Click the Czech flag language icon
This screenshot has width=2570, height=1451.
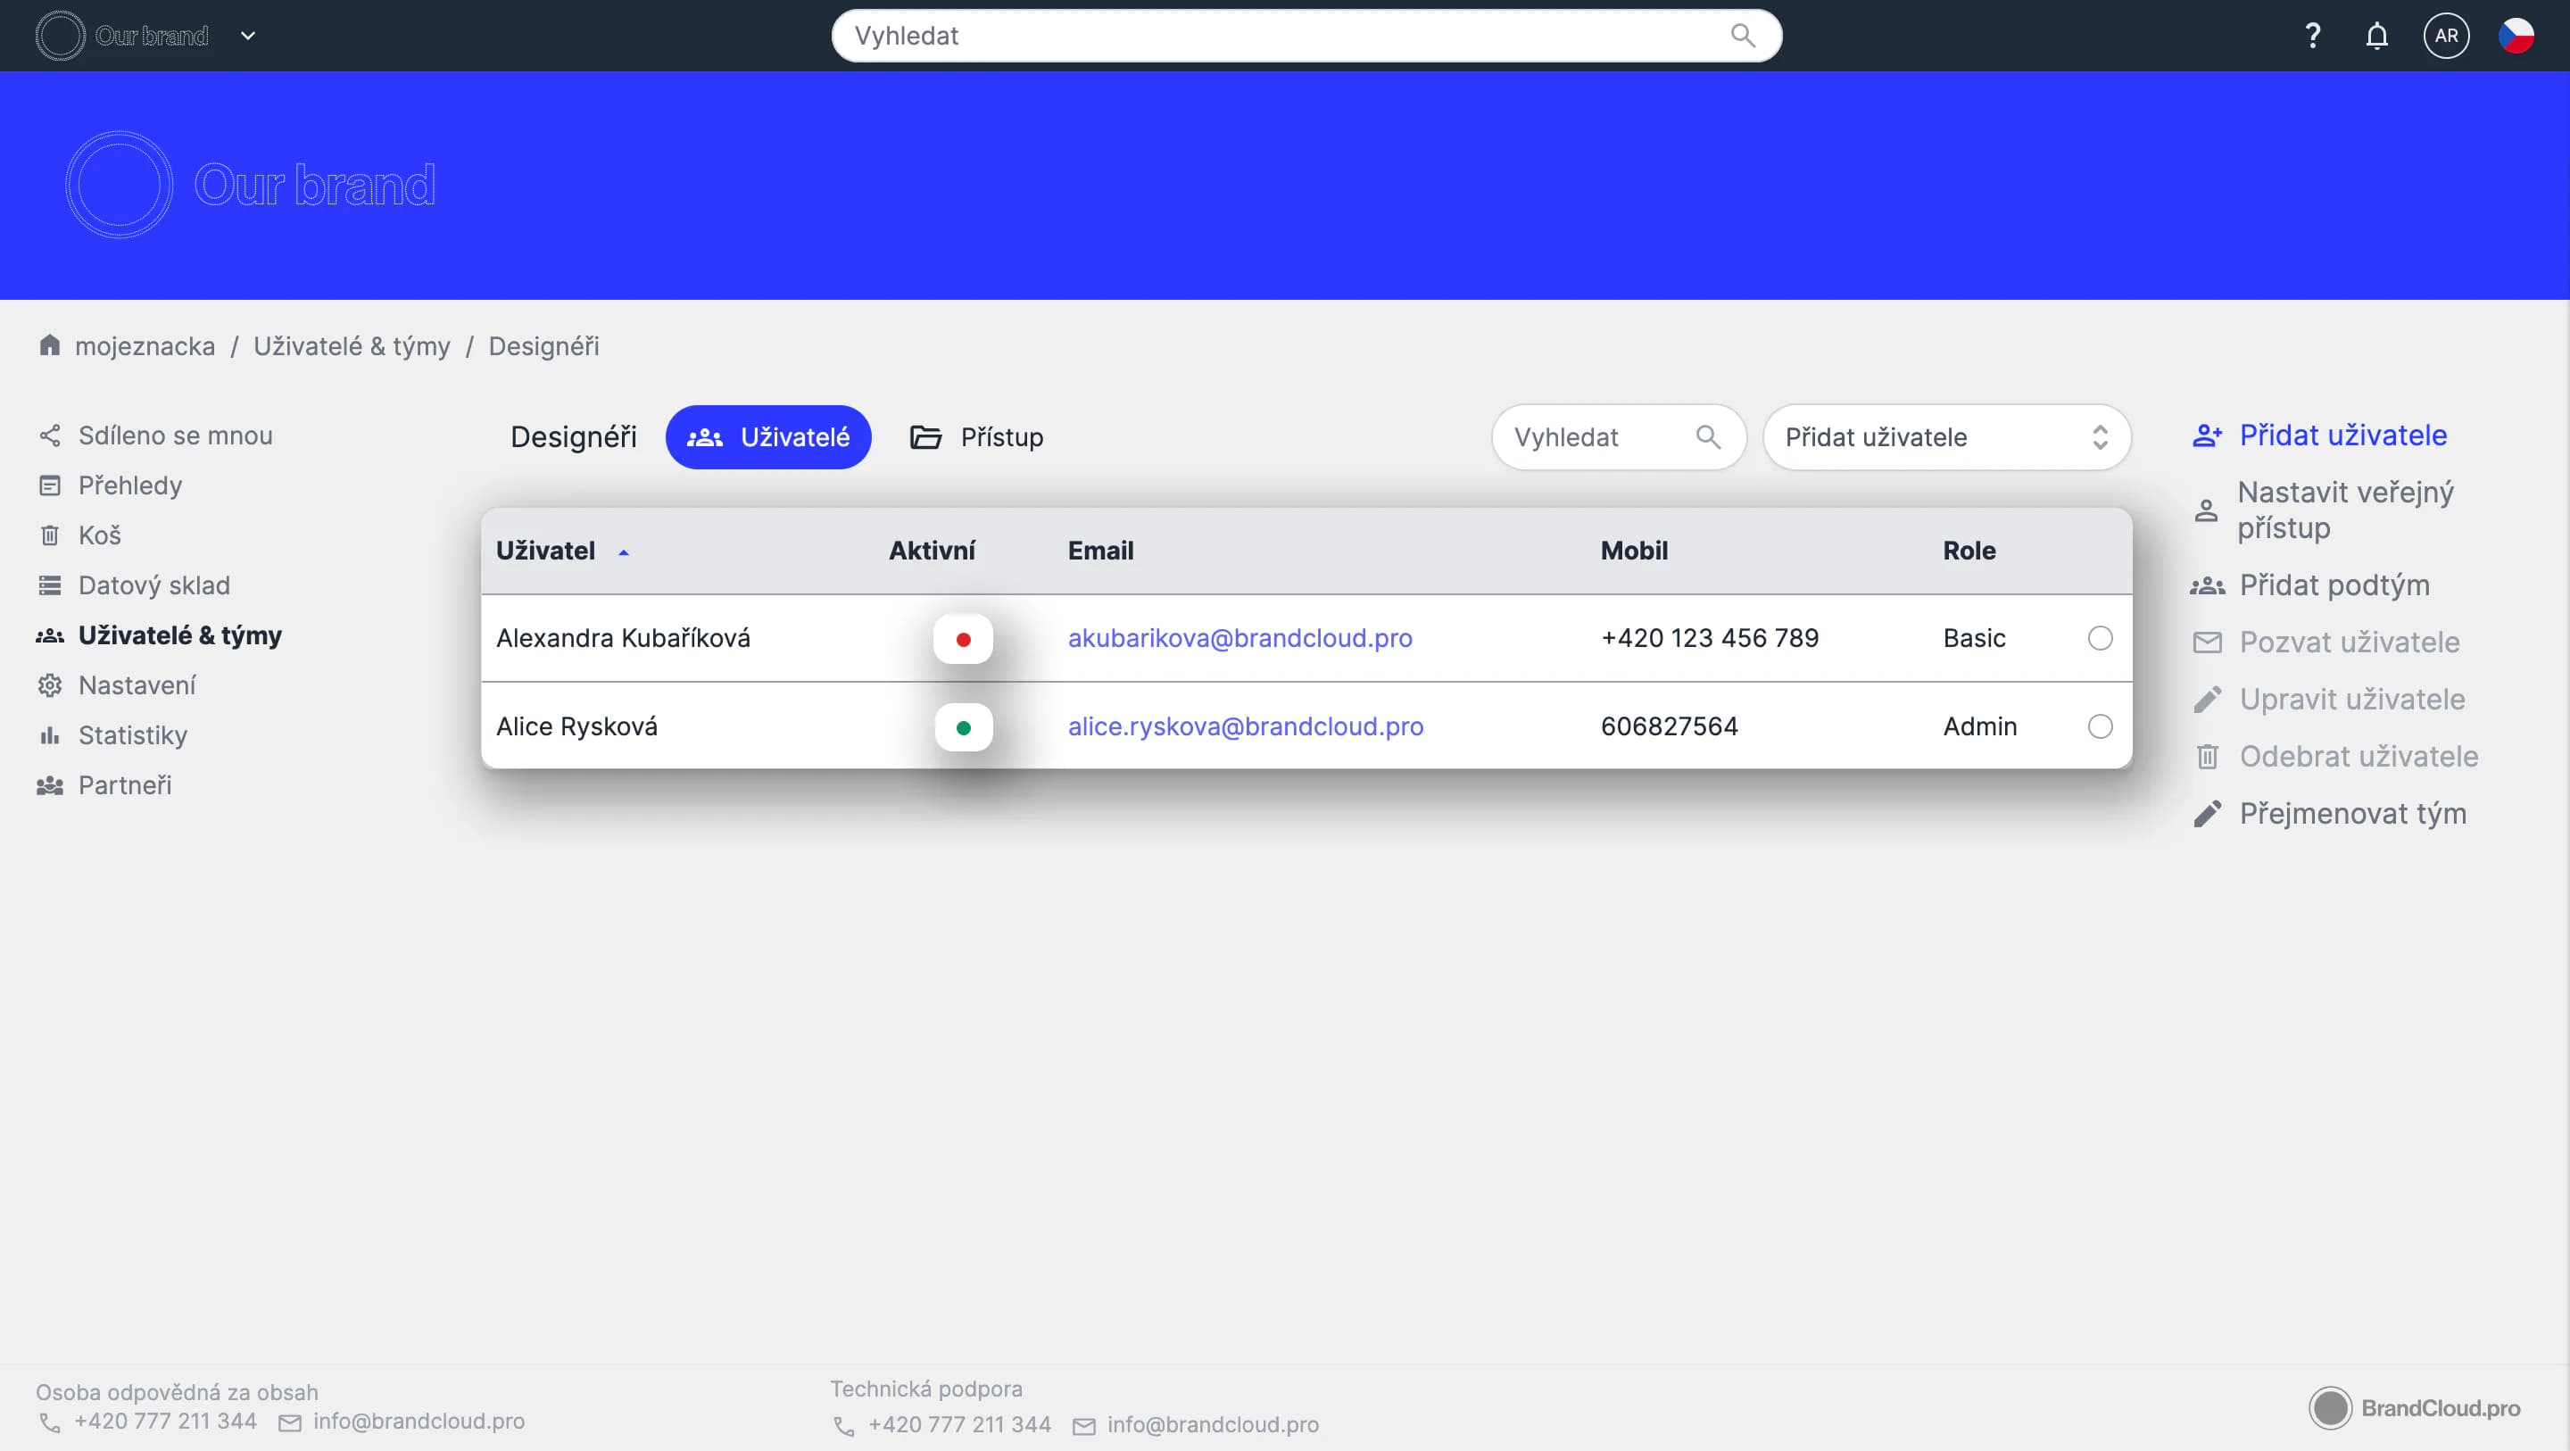[x=2516, y=36]
